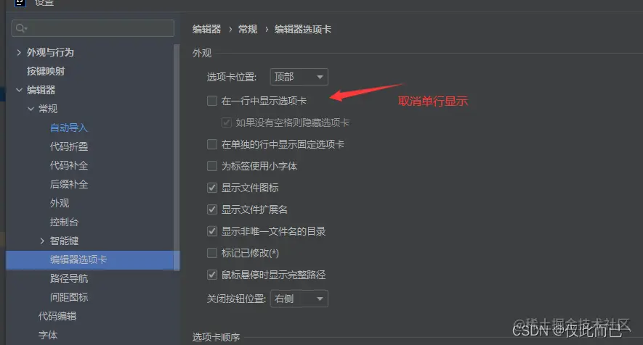Uncheck 鼠标悬停时显示完整路径 option

tap(212, 275)
